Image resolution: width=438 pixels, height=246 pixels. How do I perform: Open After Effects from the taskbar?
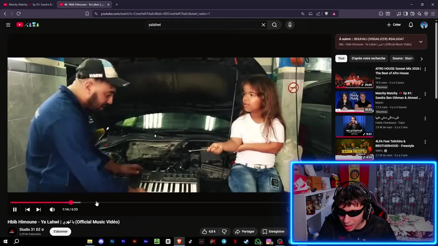coord(145,242)
